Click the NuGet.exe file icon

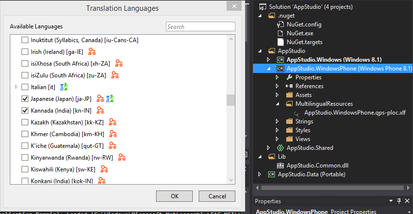(x=280, y=33)
